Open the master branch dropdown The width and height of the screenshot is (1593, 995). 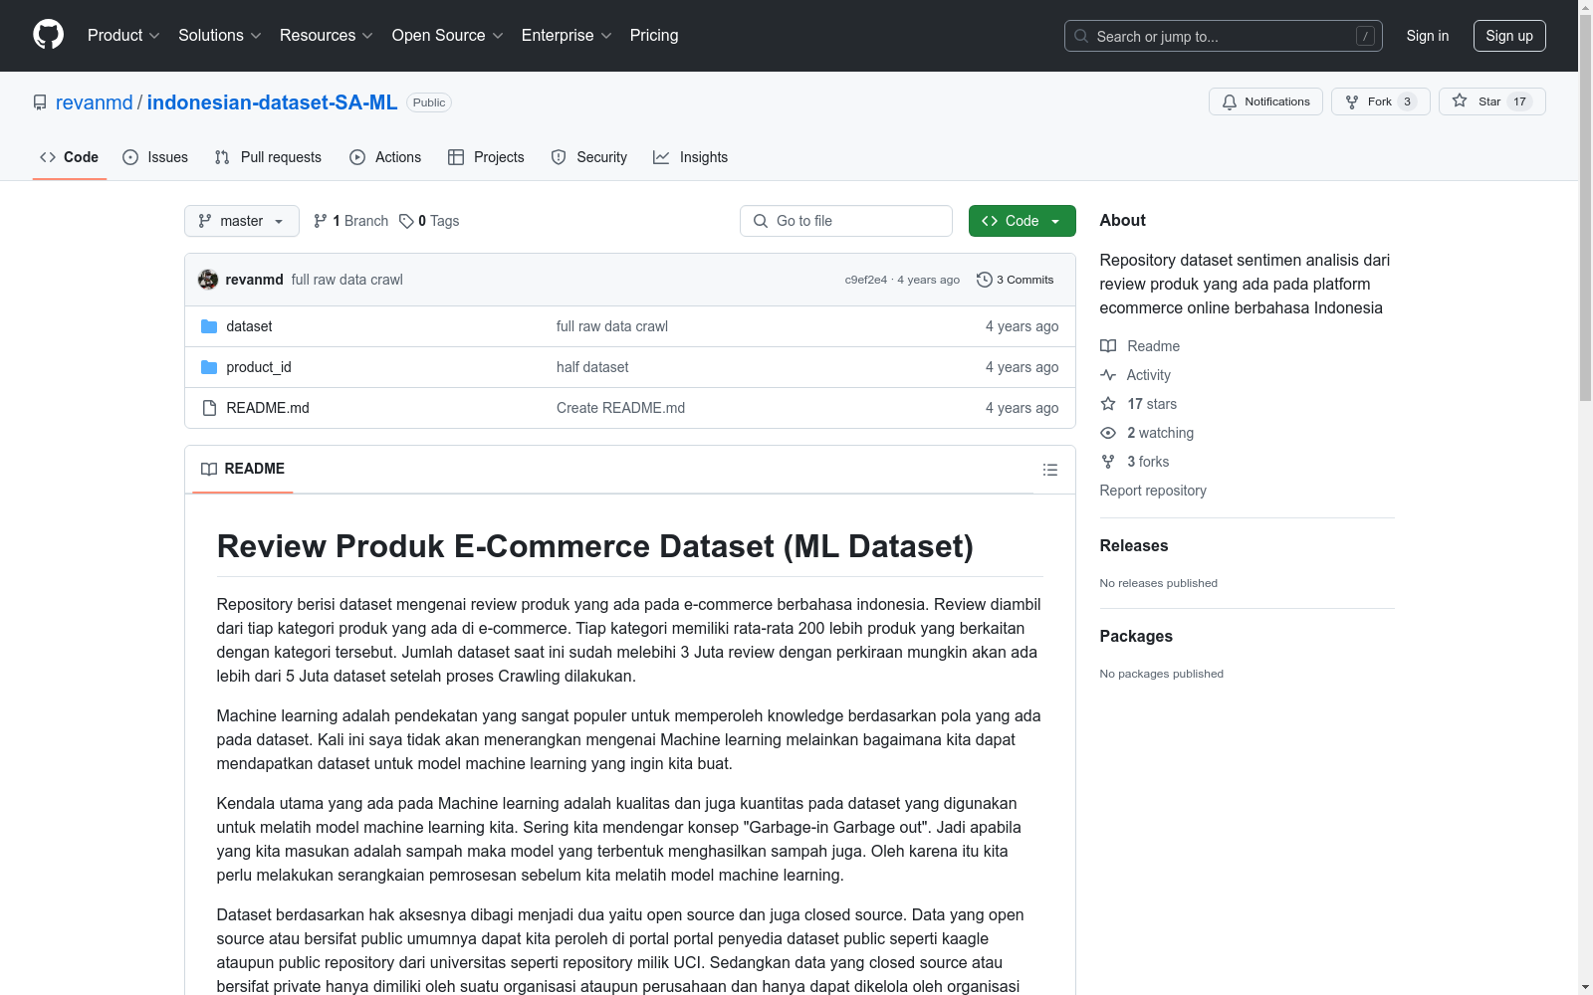point(241,220)
